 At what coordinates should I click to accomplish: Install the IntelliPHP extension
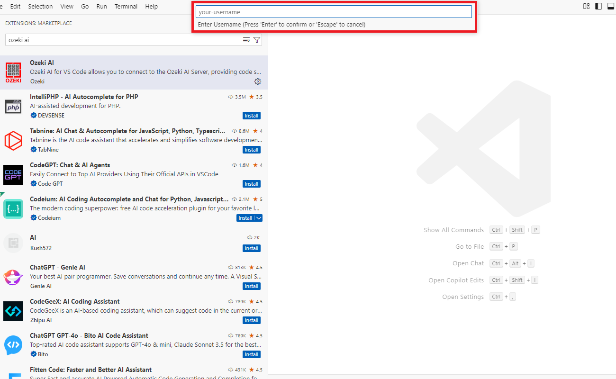pos(252,116)
